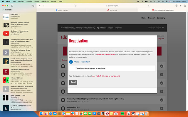
Task: Open the Bokmärken menu
Action: tap(45, 1)
